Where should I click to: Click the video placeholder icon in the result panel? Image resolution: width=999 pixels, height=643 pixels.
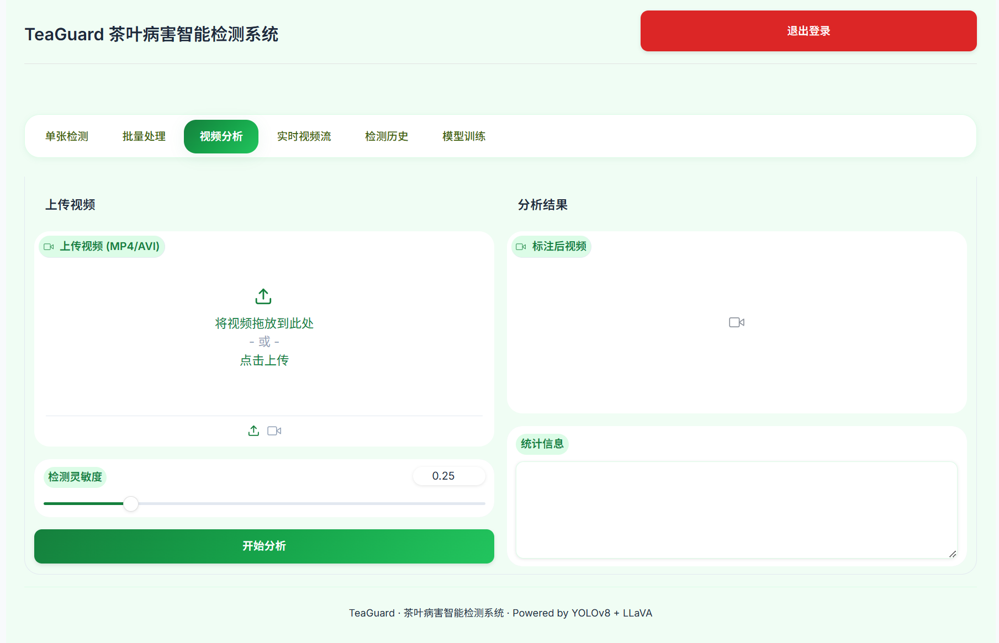(737, 322)
